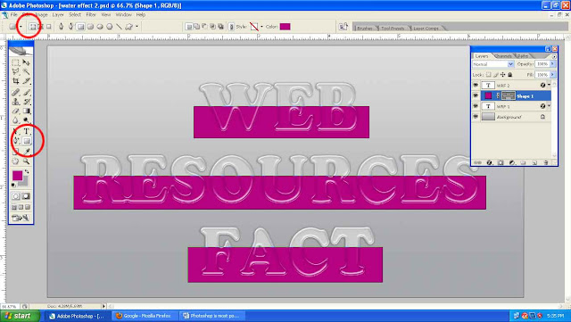
Task: Hide the Background layer
Action: [x=476, y=117]
